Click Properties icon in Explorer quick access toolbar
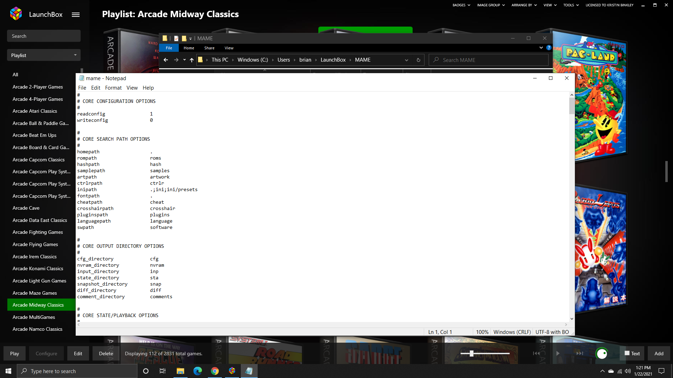Viewport: 673px width, 378px height. coord(176,38)
